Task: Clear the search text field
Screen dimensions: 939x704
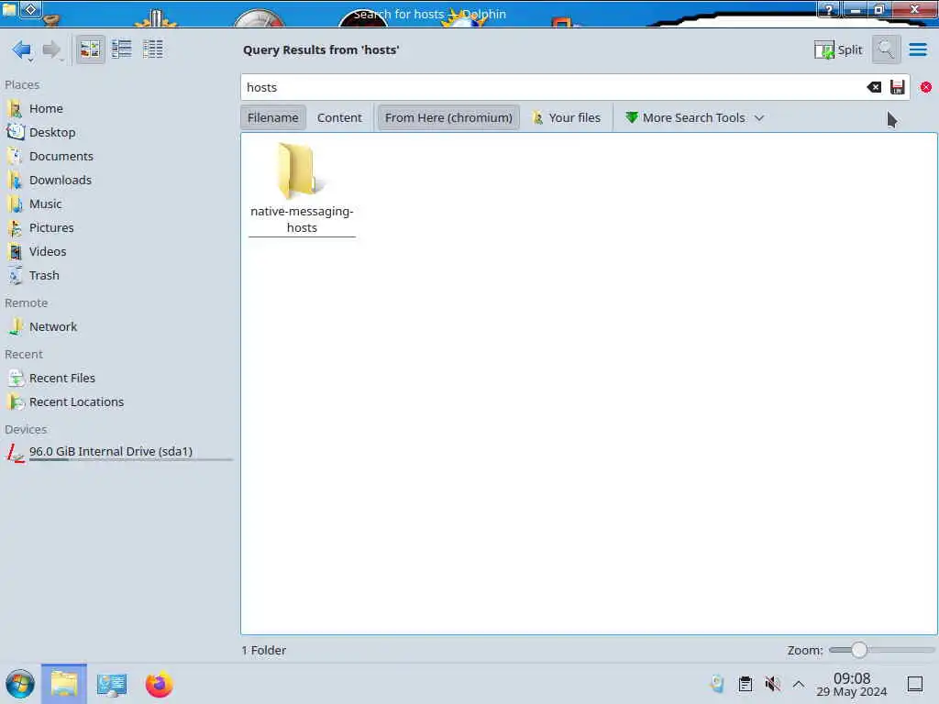Action: point(874,87)
